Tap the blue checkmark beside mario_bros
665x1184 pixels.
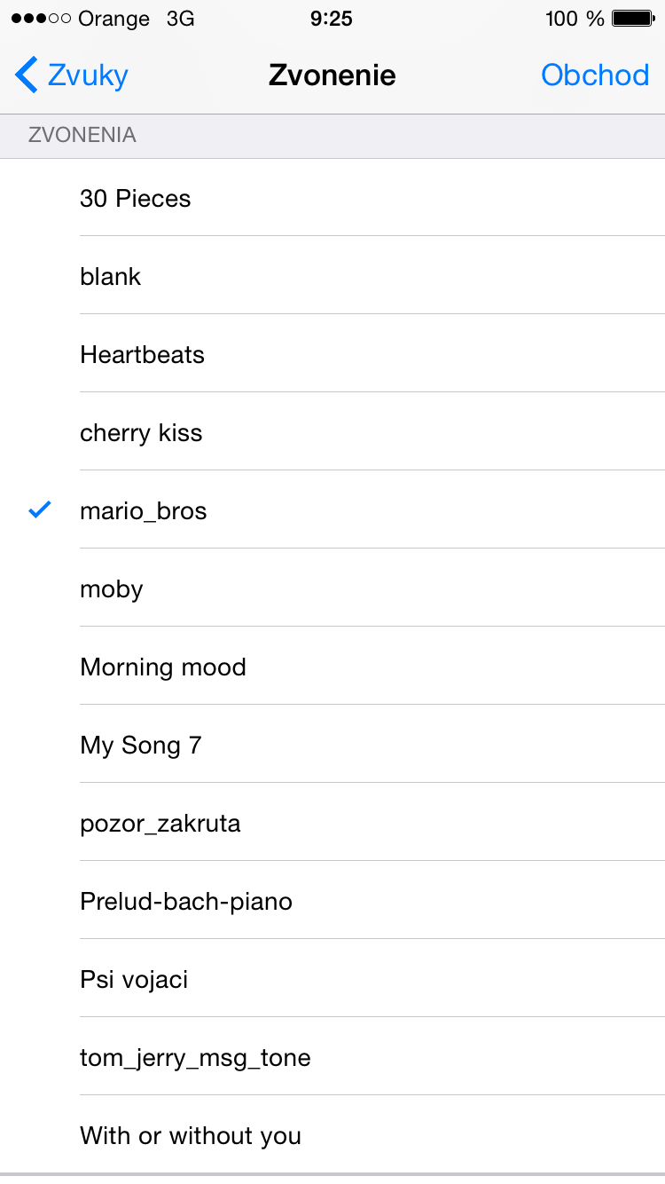coord(40,509)
